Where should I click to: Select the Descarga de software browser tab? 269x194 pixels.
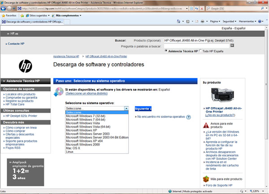tap(32, 22)
